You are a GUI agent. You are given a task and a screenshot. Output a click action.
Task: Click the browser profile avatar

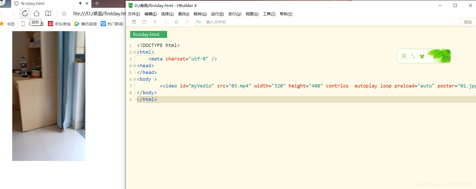(x=3, y=3)
